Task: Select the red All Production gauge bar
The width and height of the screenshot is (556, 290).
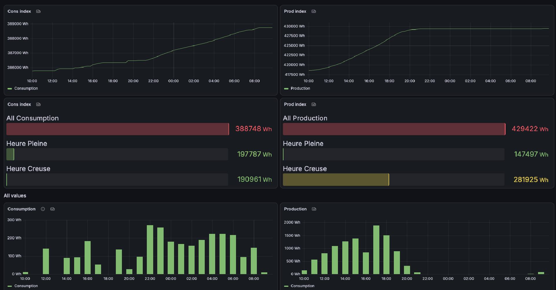Action: (x=394, y=129)
